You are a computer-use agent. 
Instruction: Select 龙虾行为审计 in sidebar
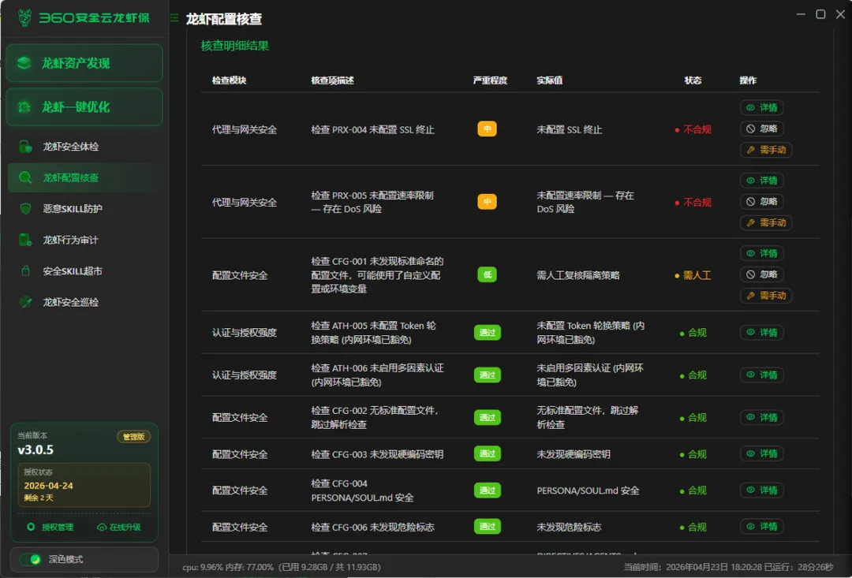click(84, 240)
